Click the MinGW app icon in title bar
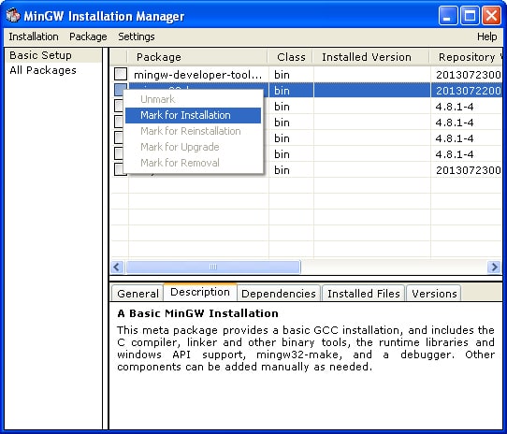 (x=13, y=15)
